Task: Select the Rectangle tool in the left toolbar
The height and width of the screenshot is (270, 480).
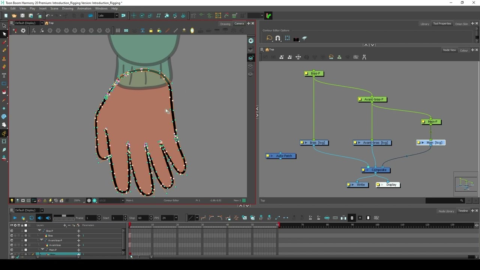Action: [4, 84]
